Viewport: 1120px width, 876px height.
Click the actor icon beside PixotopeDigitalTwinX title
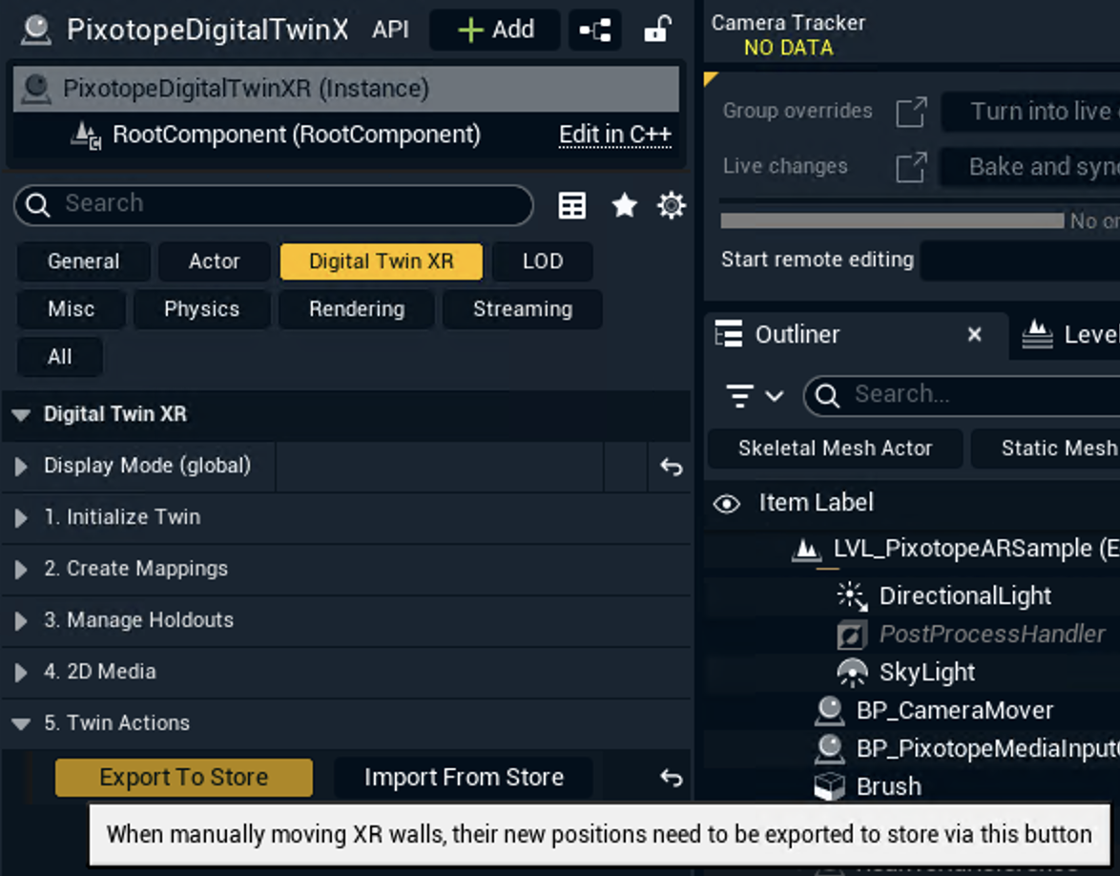pos(35,30)
